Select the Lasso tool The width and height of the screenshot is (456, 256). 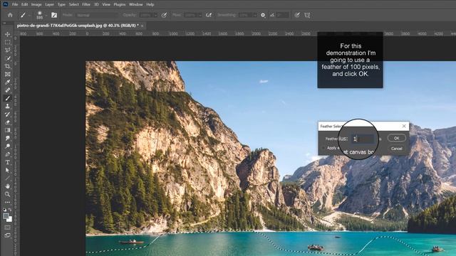coord(8,50)
